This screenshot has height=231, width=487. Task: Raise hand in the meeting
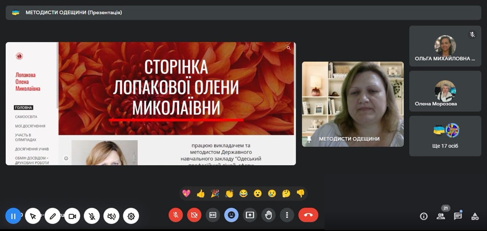click(268, 215)
